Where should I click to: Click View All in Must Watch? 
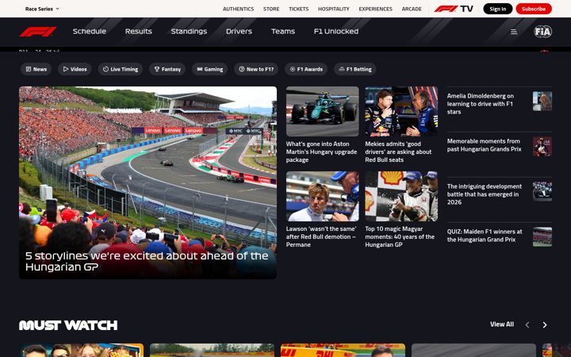pyautogui.click(x=502, y=324)
